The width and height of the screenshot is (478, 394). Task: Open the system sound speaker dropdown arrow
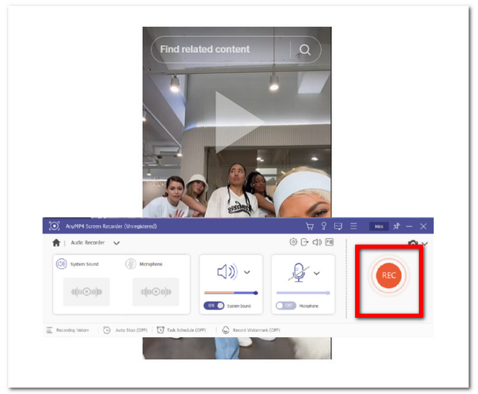point(247,272)
